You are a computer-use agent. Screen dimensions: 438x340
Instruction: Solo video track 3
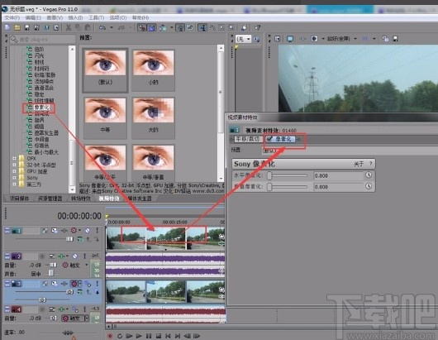point(97,284)
